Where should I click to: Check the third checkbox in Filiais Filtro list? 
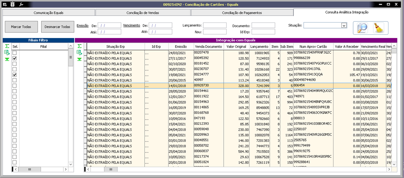(x=15, y=64)
